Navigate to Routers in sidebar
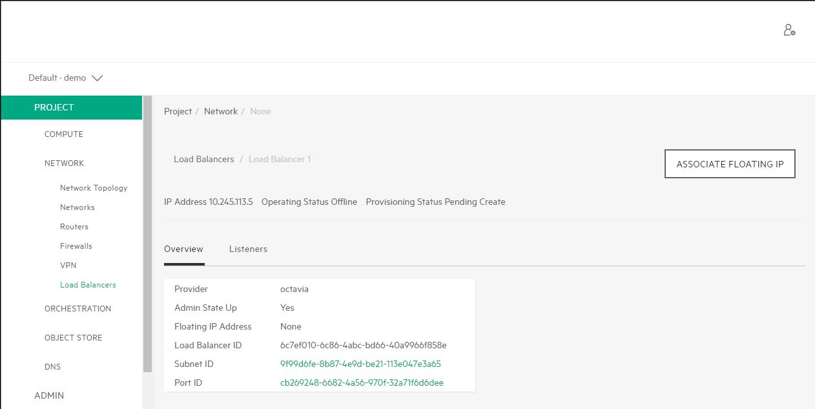The height and width of the screenshot is (409, 815). pyautogui.click(x=74, y=227)
